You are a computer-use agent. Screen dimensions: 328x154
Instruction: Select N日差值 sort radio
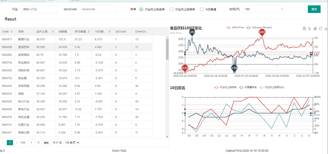click(x=208, y=9)
